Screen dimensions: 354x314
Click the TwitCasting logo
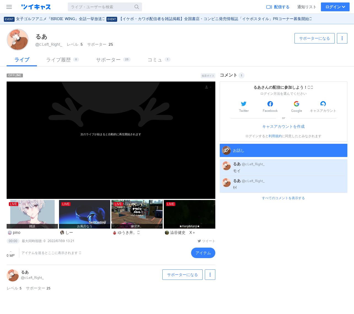[36, 7]
